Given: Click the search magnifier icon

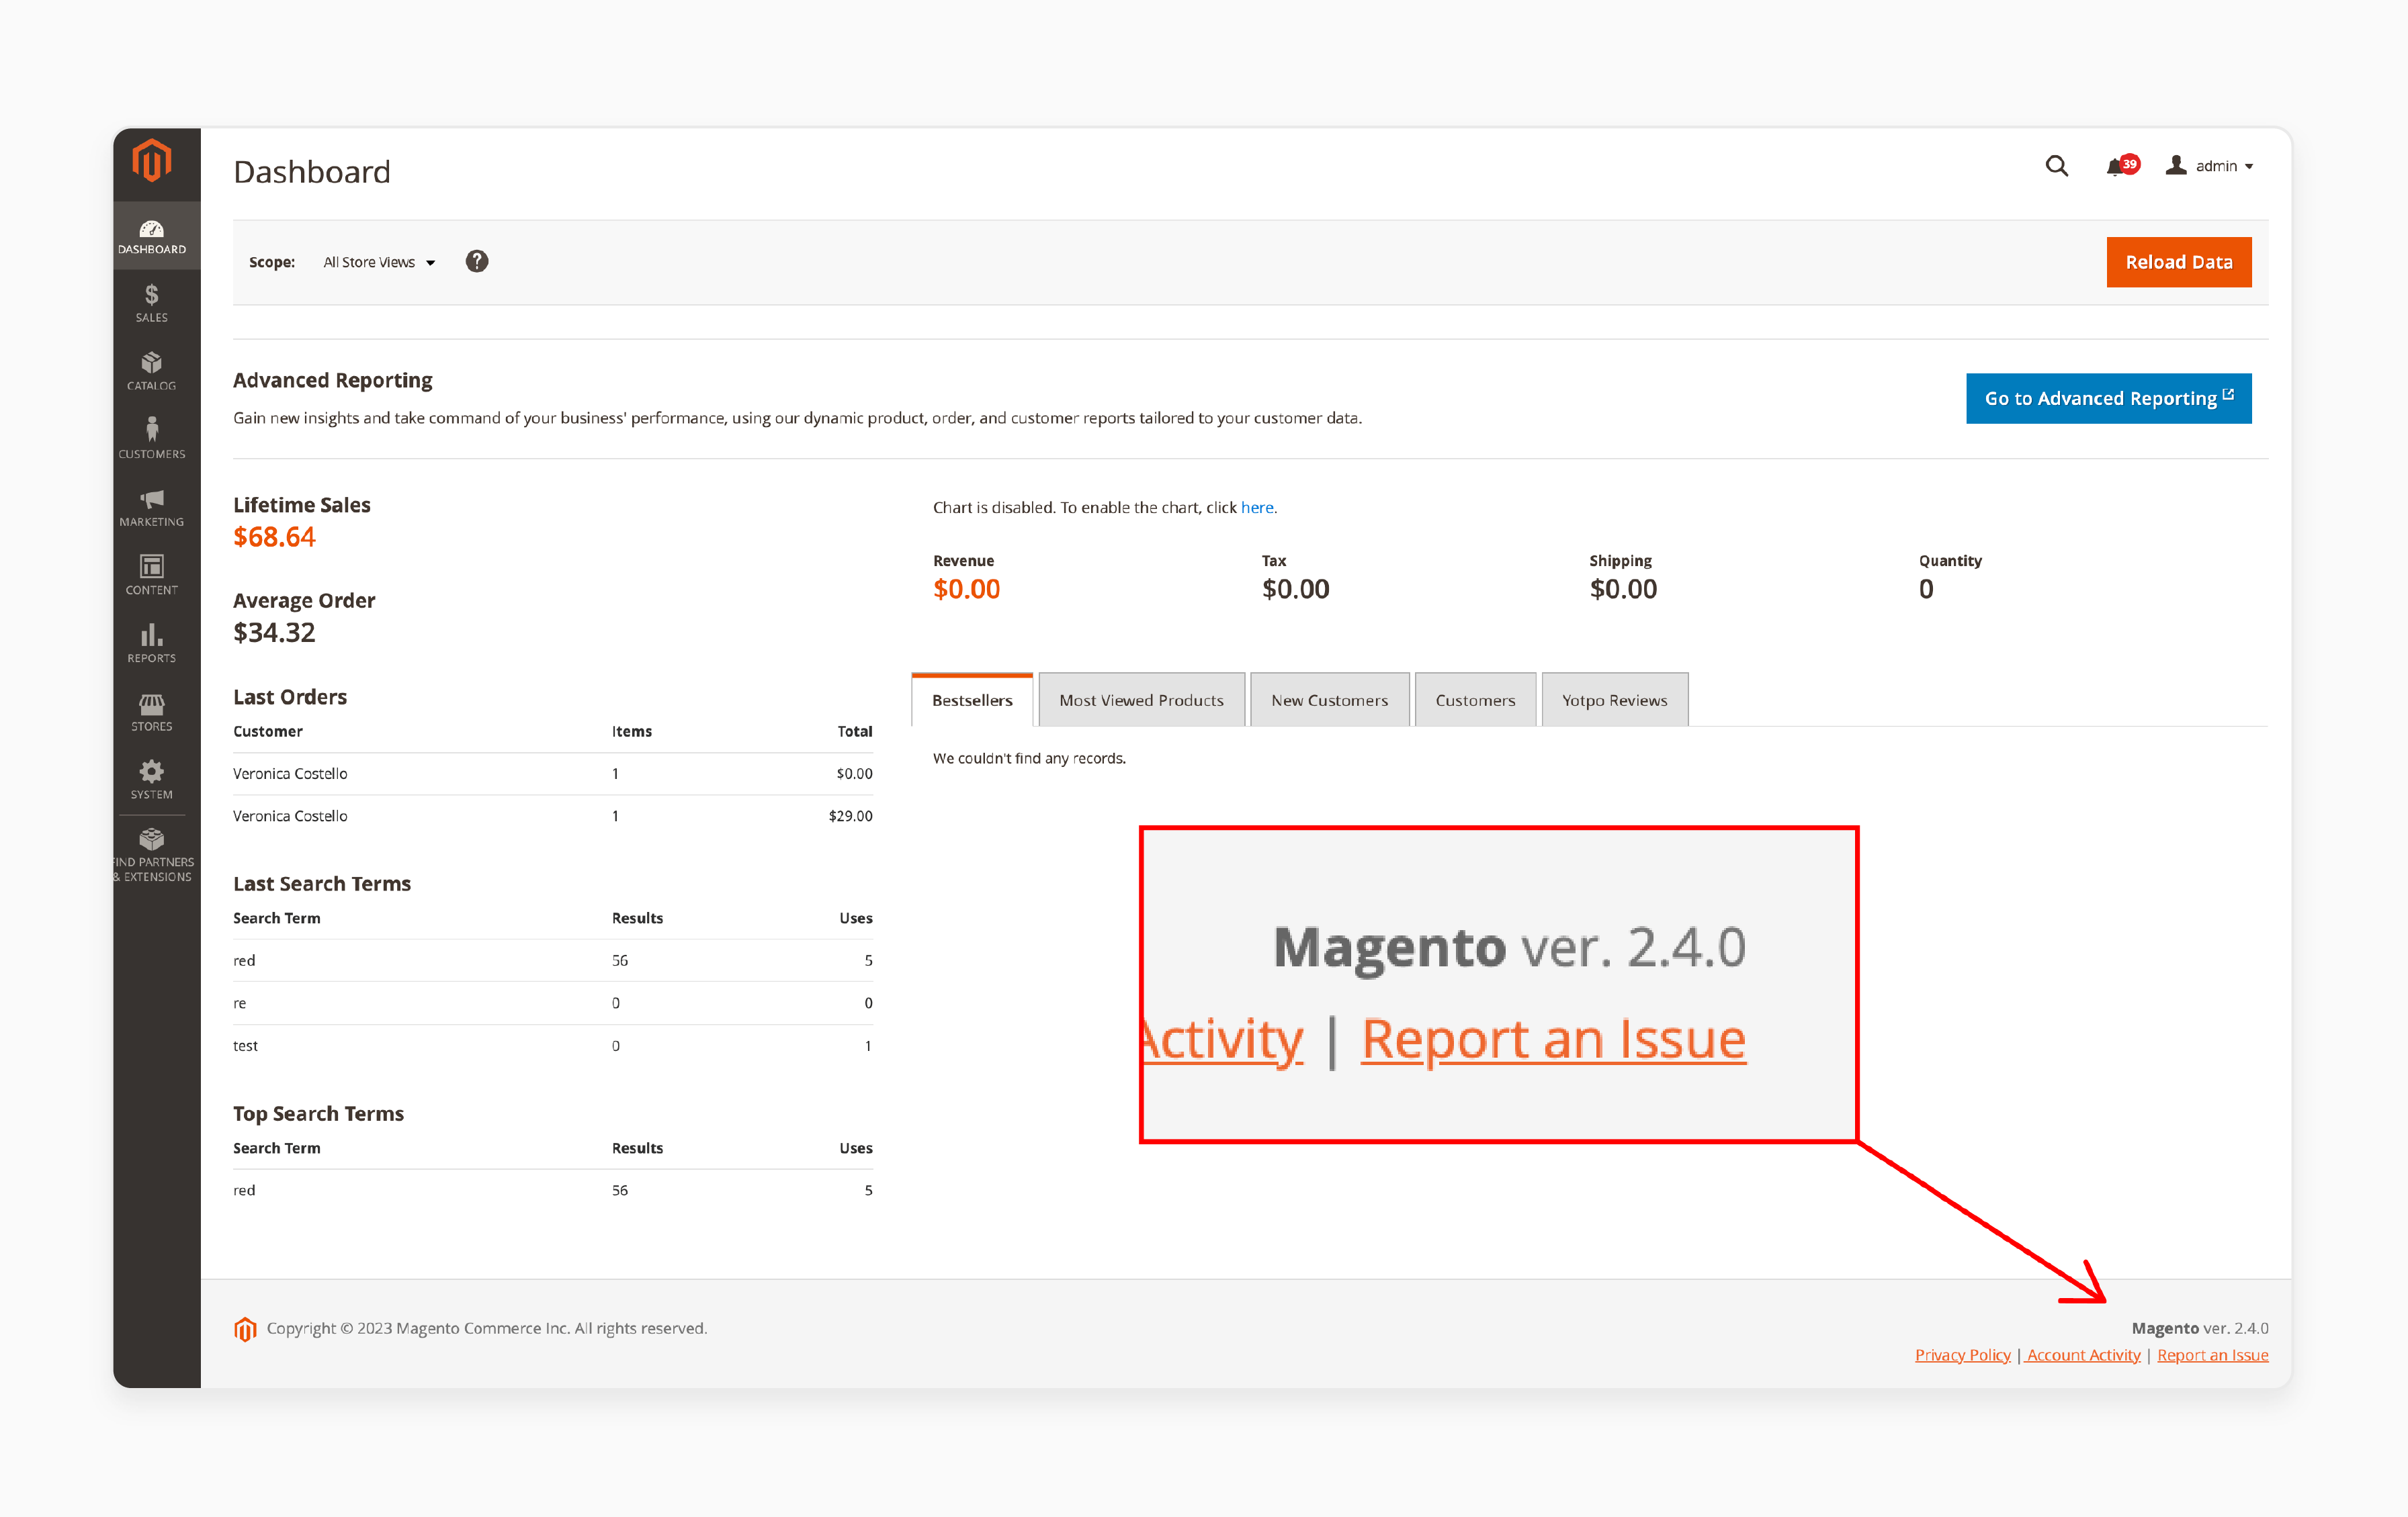Looking at the screenshot, I should pos(2056,166).
